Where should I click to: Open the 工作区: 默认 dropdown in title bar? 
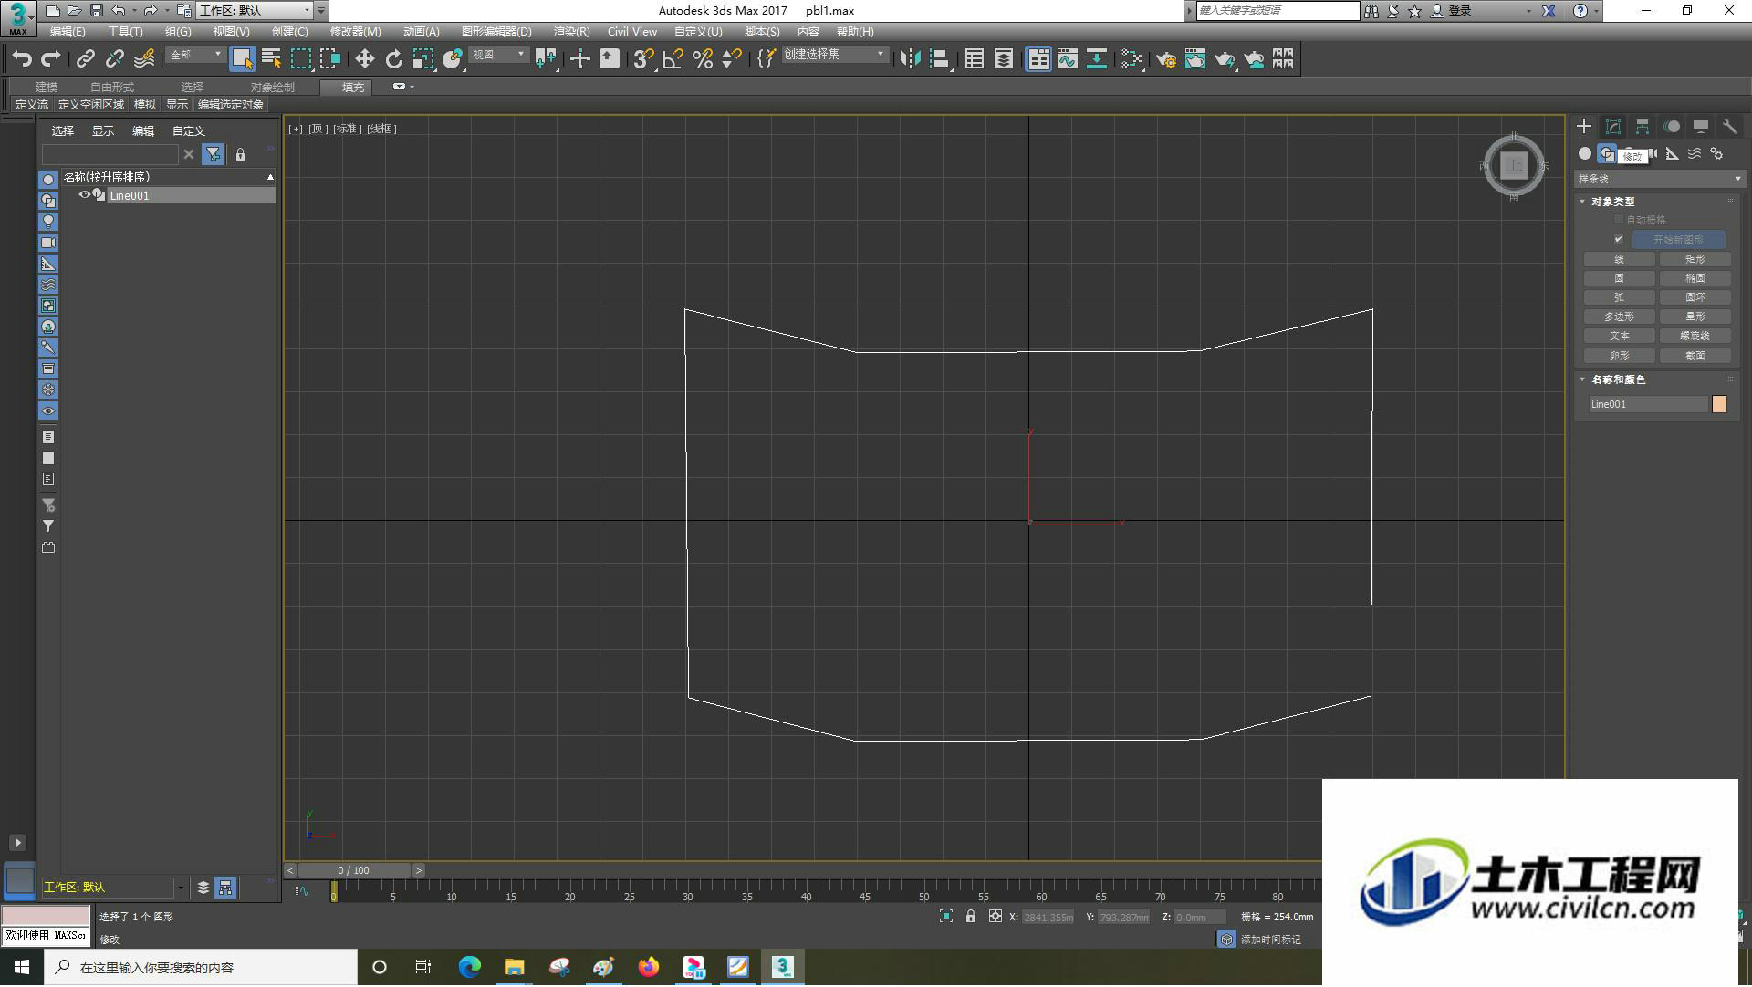255,11
